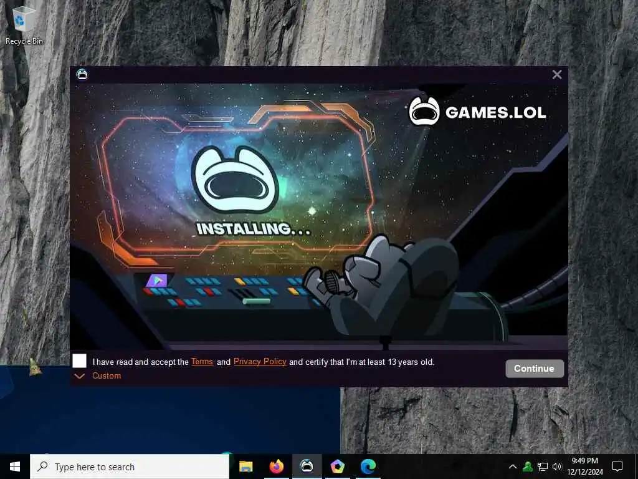638x479 pixels.
Task: Click the Custom label text
Action: click(x=107, y=376)
